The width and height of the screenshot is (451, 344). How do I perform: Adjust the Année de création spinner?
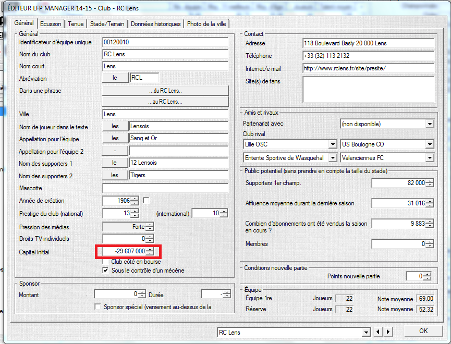point(135,201)
